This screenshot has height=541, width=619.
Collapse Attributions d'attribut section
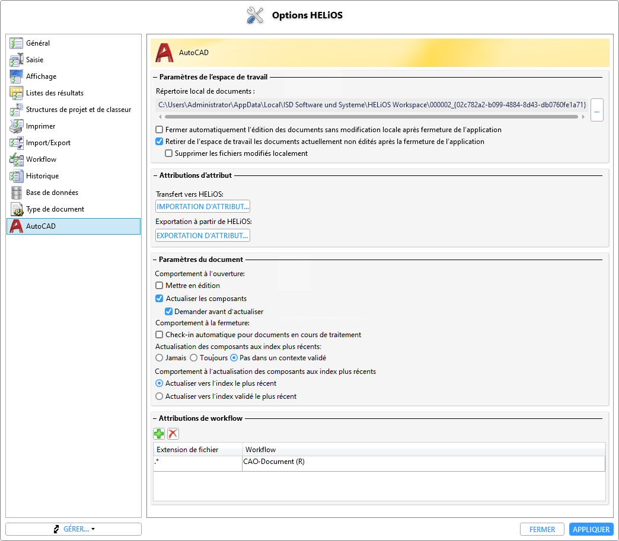155,175
